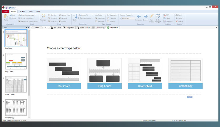Switch to the VIEW ribbon tab

pos(31,12)
